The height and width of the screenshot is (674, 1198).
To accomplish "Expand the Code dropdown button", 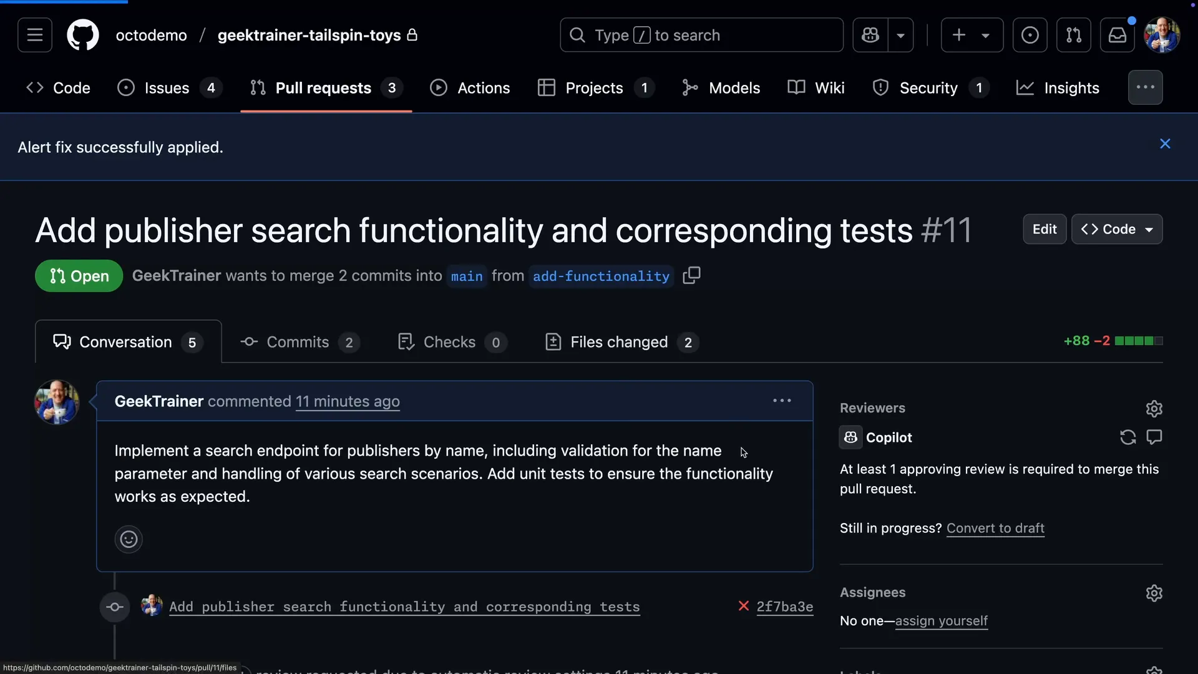I will (x=1117, y=229).
